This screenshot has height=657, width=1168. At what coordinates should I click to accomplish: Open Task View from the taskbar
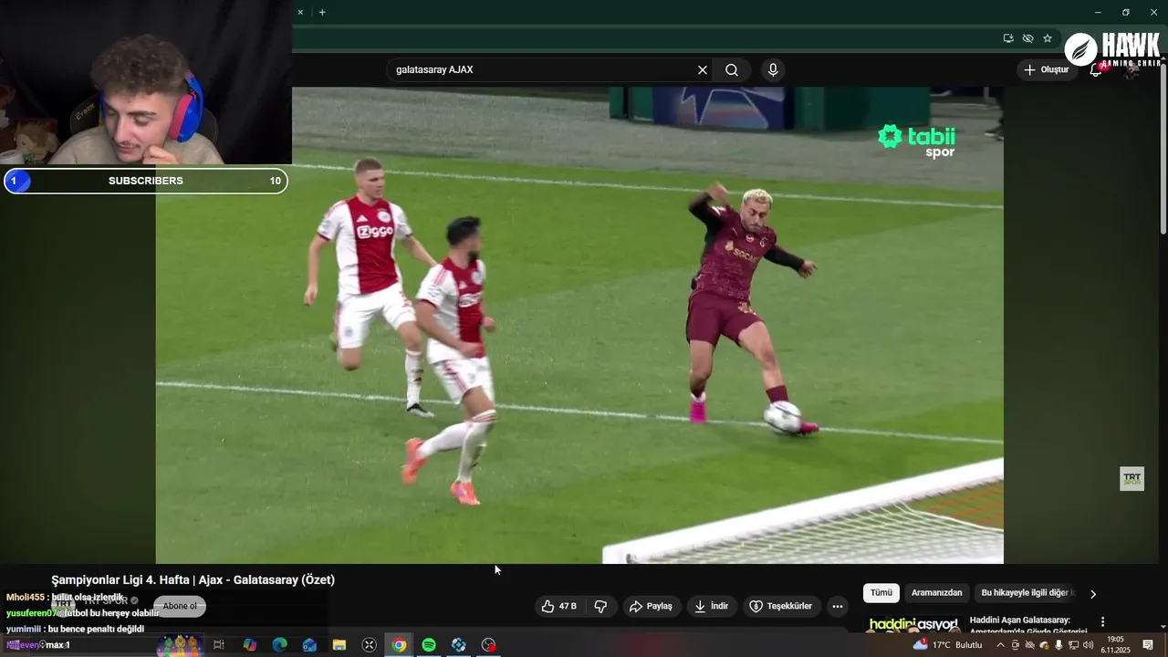219,645
